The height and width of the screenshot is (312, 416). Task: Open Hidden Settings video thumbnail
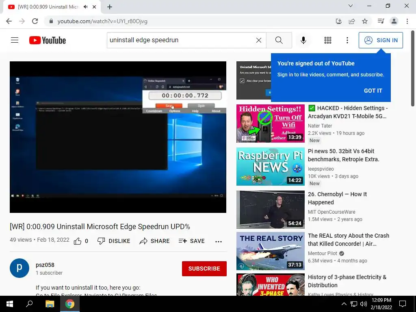pos(270,123)
